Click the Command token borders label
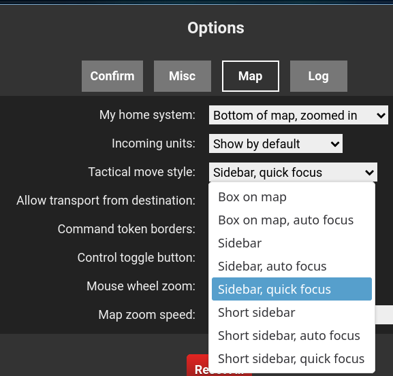 pyautogui.click(x=127, y=229)
